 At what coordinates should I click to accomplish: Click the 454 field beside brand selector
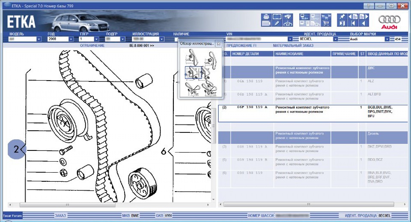[398, 39]
